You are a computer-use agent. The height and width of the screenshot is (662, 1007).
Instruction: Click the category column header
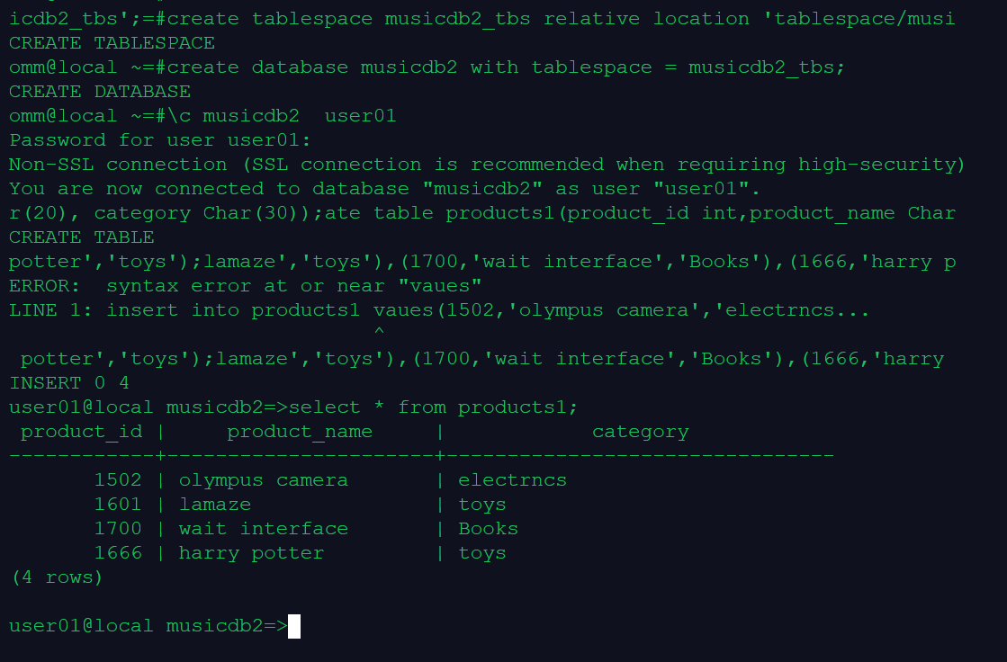pyautogui.click(x=640, y=432)
